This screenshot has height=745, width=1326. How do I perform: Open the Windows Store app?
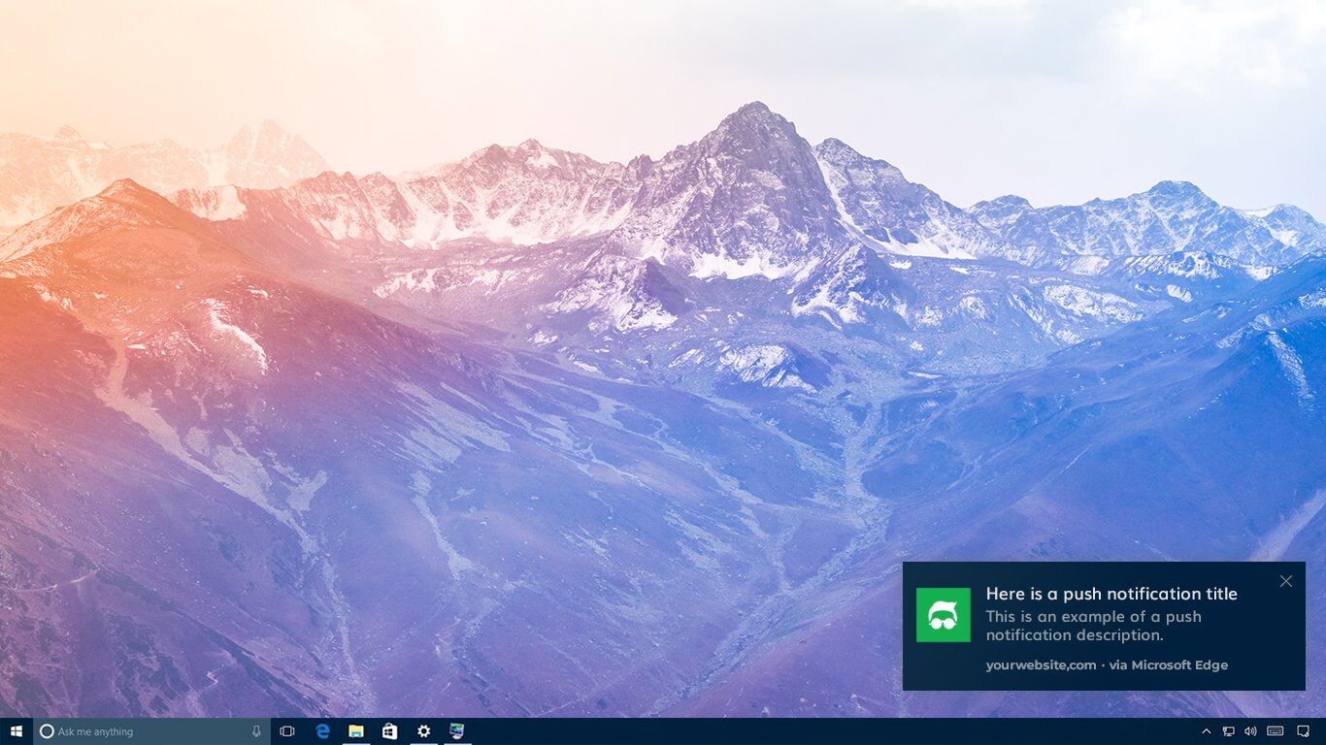tap(390, 730)
